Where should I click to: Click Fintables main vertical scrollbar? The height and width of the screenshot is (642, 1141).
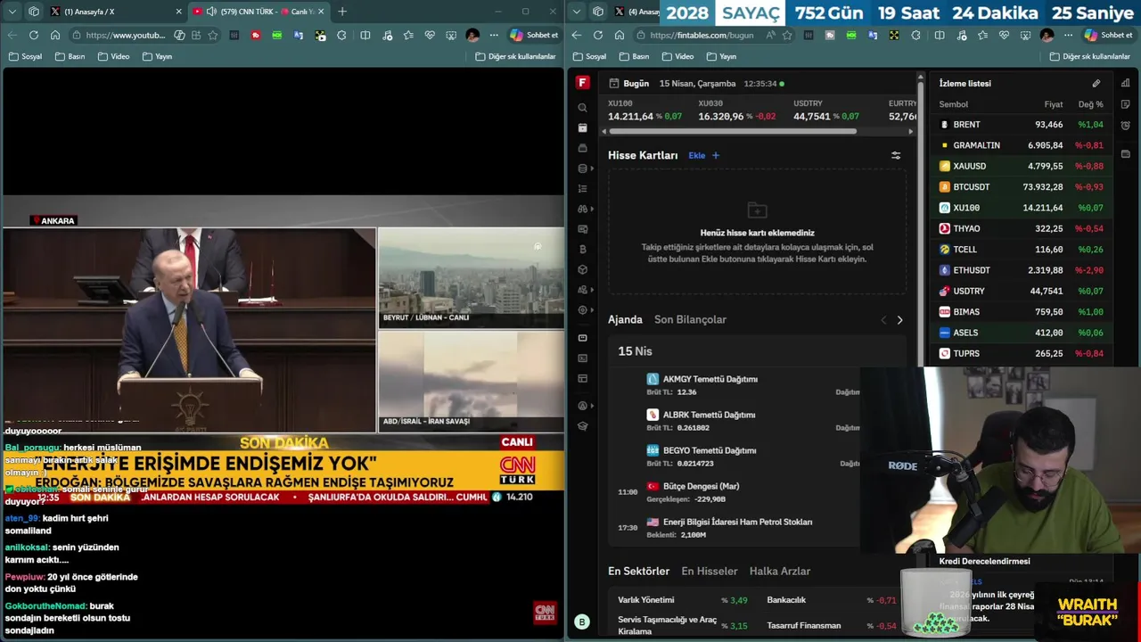pyautogui.click(x=921, y=223)
